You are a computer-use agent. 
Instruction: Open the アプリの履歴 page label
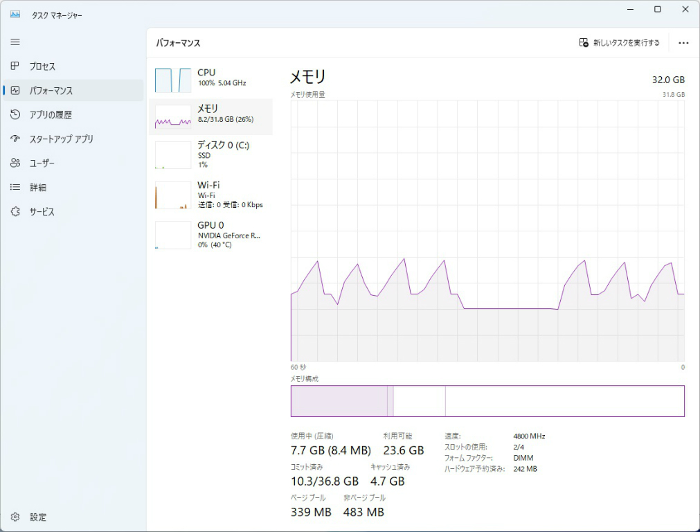click(x=51, y=115)
